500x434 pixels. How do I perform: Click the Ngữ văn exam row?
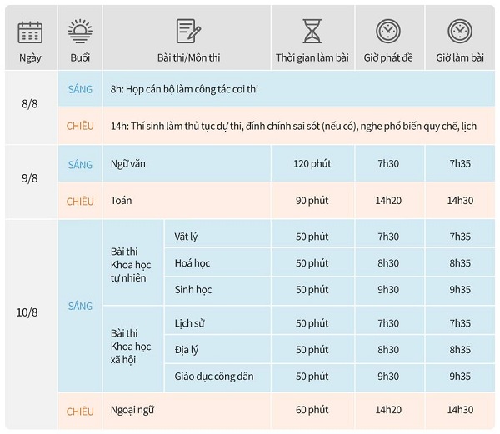[x=277, y=163]
